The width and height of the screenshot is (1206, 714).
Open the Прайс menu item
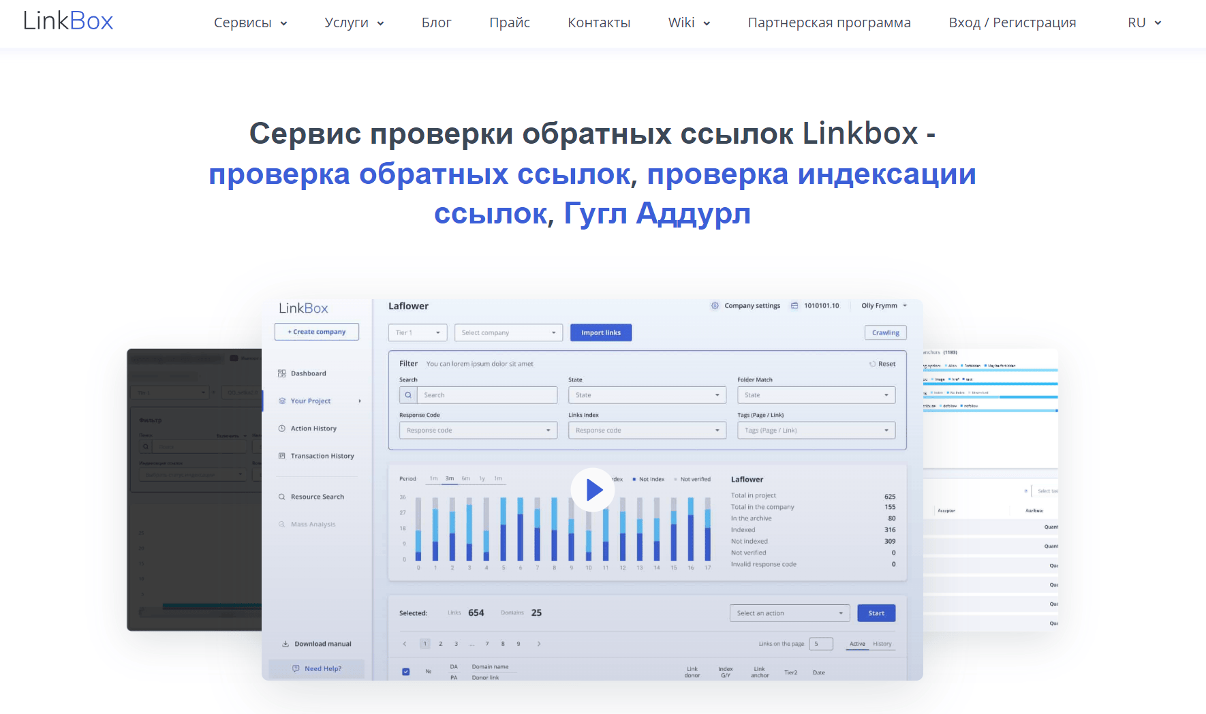[x=509, y=22]
